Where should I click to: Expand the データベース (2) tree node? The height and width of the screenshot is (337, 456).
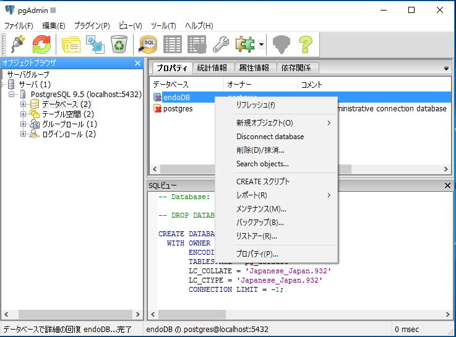pyautogui.click(x=23, y=104)
